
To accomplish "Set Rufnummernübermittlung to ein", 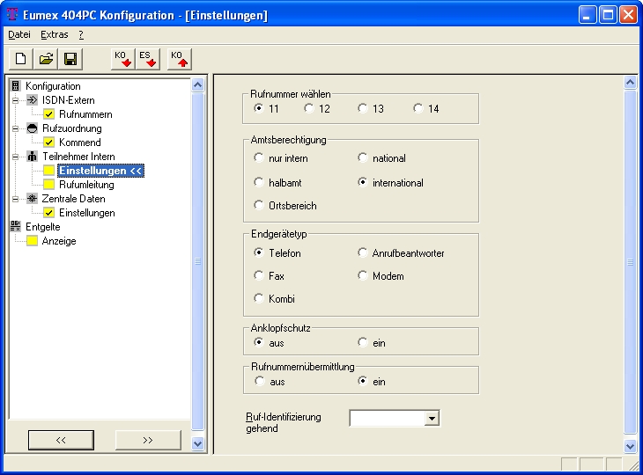I will [x=363, y=381].
